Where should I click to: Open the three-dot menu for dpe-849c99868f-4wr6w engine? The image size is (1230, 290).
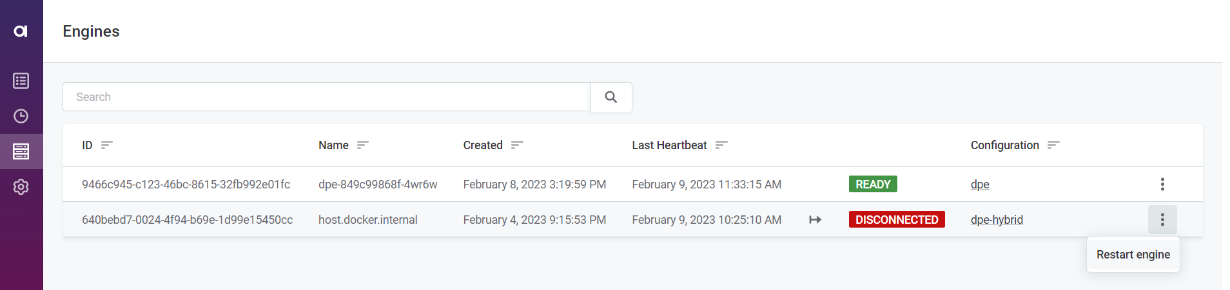pyautogui.click(x=1162, y=185)
